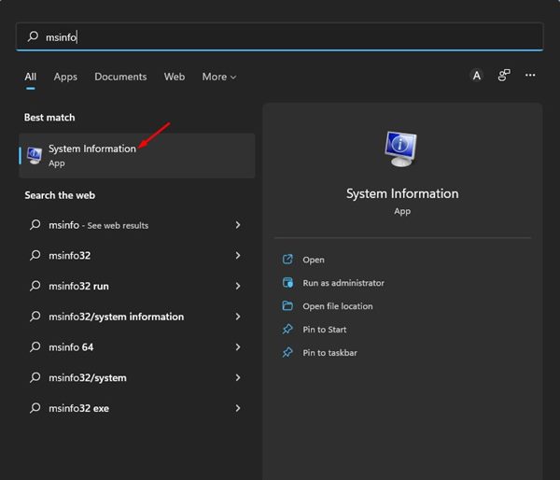Switch to the All tab

point(31,77)
